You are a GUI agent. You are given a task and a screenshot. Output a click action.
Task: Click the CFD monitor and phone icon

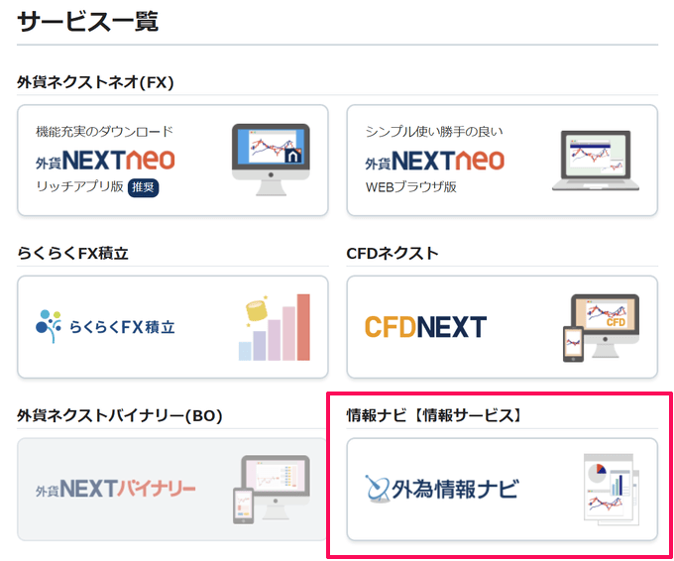pos(601,328)
